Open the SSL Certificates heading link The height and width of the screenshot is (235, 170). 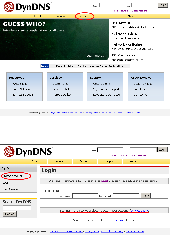pos(123,55)
